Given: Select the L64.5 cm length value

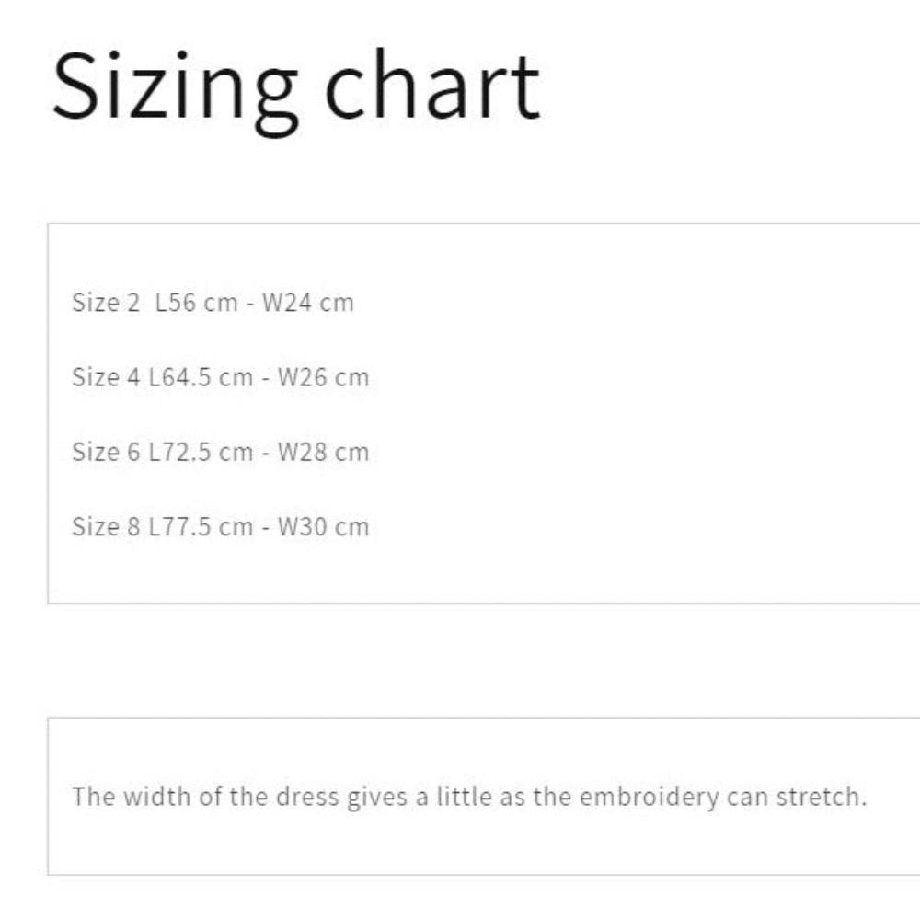Looking at the screenshot, I should click(201, 377).
